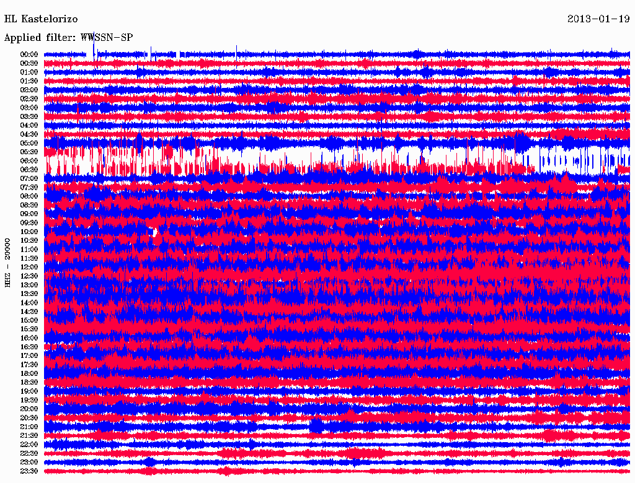Select the 21:00 time label
The width and height of the screenshot is (635, 483).
tap(29, 427)
